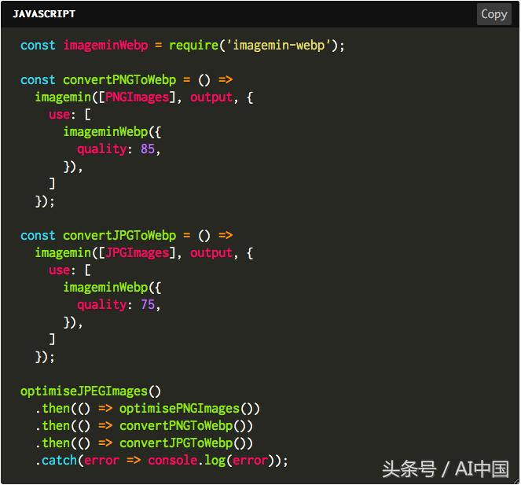
Task: Click the JPGImages variable
Action: [x=138, y=253]
